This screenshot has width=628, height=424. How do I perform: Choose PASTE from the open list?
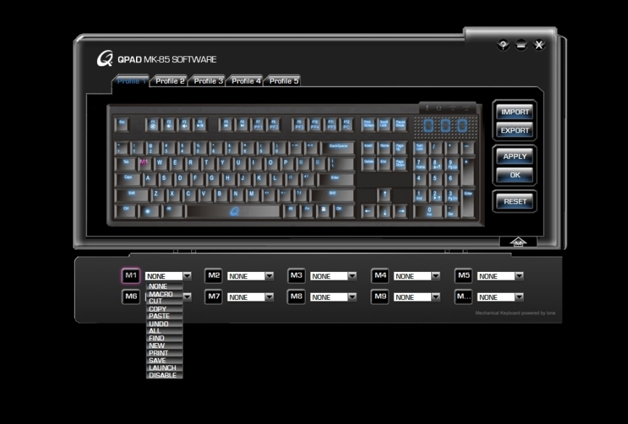pyautogui.click(x=164, y=316)
